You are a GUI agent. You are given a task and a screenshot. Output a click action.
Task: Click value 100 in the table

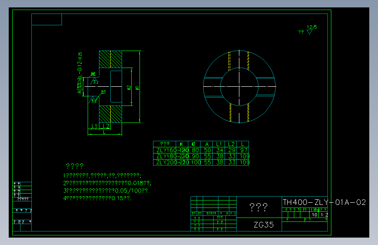(196, 162)
